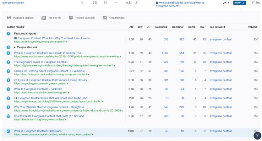Open the wordstream URL dropdown arrow
The height and width of the screenshot is (141, 262).
click(x=120, y=56)
